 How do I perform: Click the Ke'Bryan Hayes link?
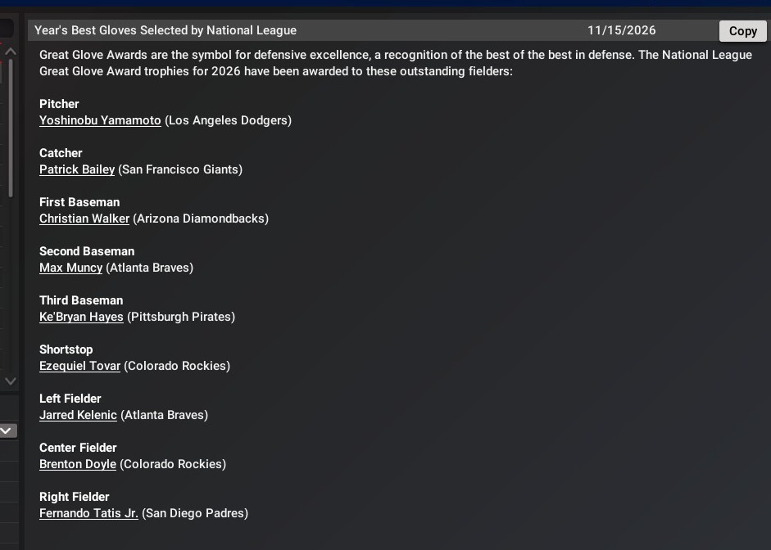click(81, 317)
